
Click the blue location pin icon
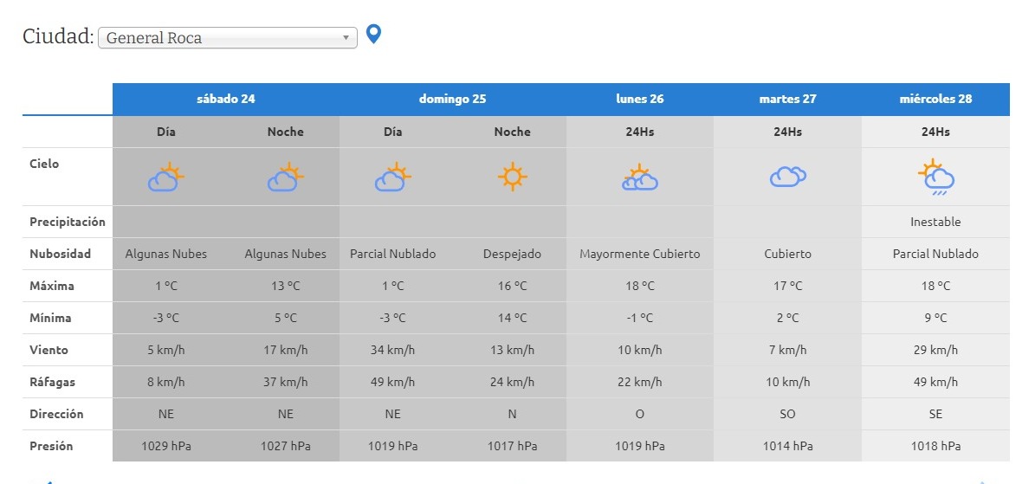[x=373, y=35]
